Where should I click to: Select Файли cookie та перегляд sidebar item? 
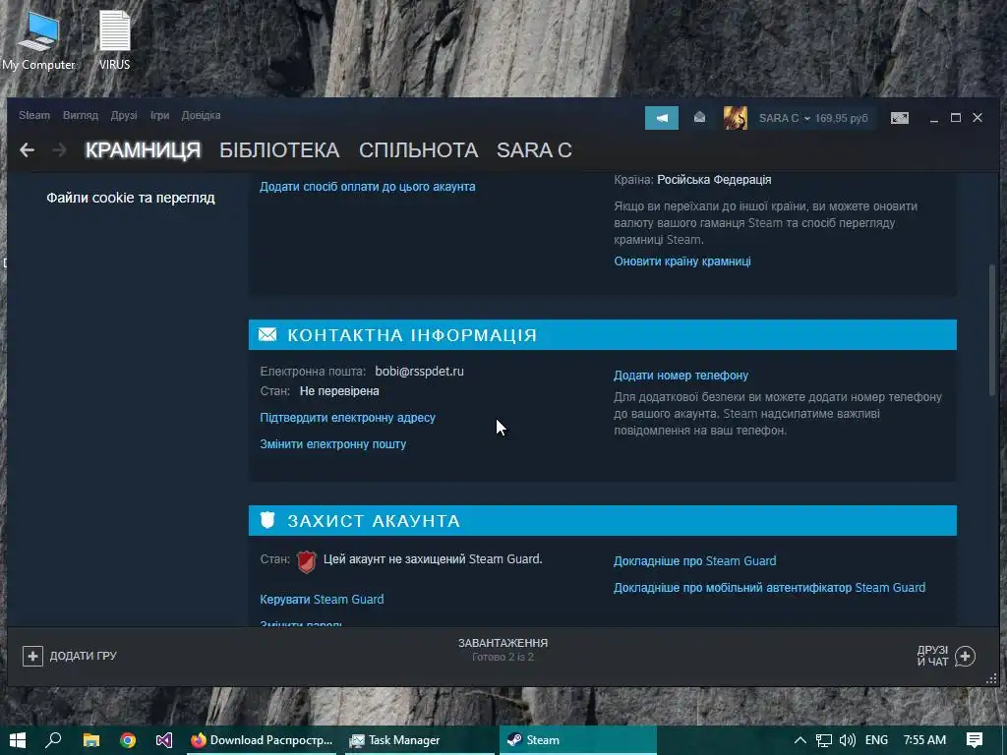131,198
